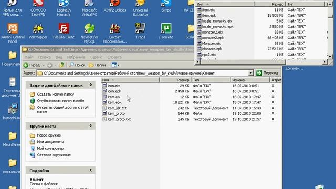Screen dimensions: 336x189
Task: Launch LogMeIn Hamachi from the desktop
Action: coord(64,8)
